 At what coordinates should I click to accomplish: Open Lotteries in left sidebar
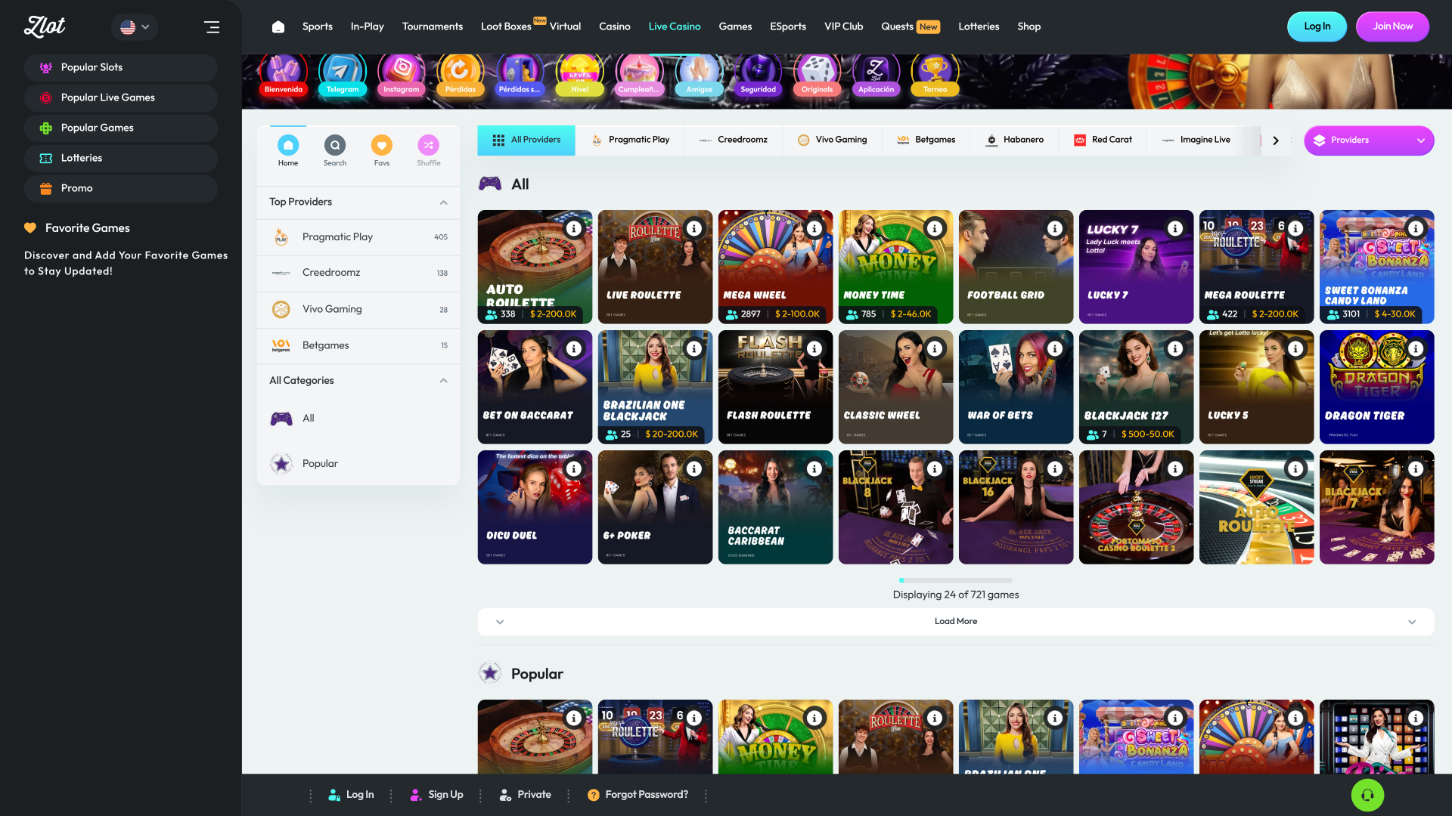[x=121, y=159]
